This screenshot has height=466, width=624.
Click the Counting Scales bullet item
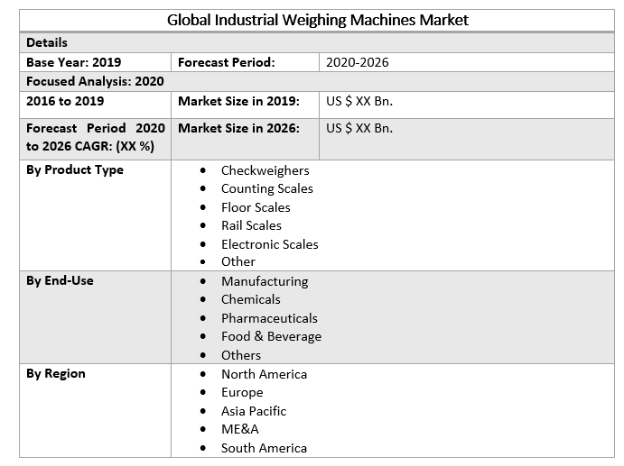tap(266, 188)
